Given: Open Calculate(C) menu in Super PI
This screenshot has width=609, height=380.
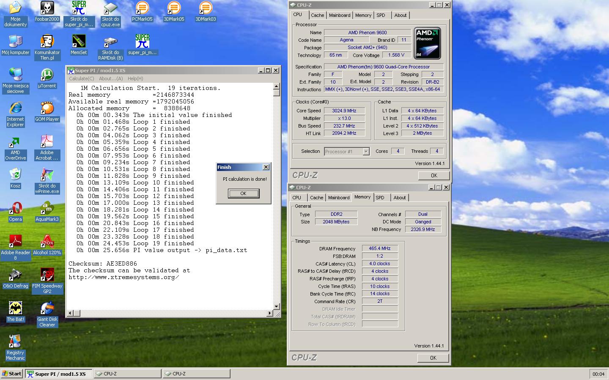Looking at the screenshot, I should [x=82, y=79].
